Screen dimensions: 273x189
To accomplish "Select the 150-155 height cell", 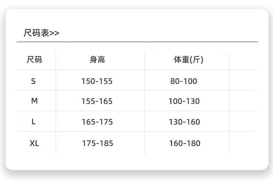I will click(97, 81).
